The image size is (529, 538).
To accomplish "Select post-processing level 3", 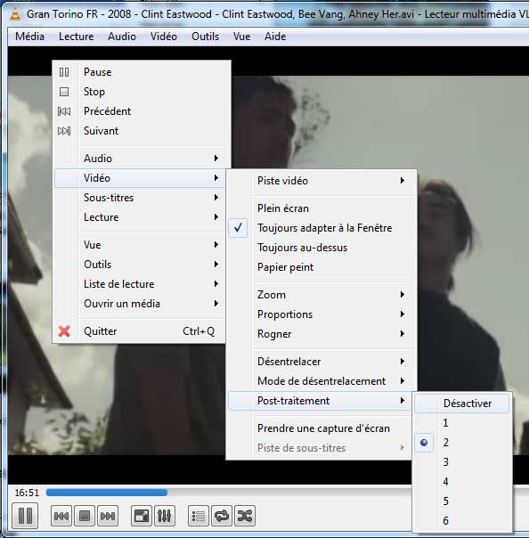I will coord(461,462).
